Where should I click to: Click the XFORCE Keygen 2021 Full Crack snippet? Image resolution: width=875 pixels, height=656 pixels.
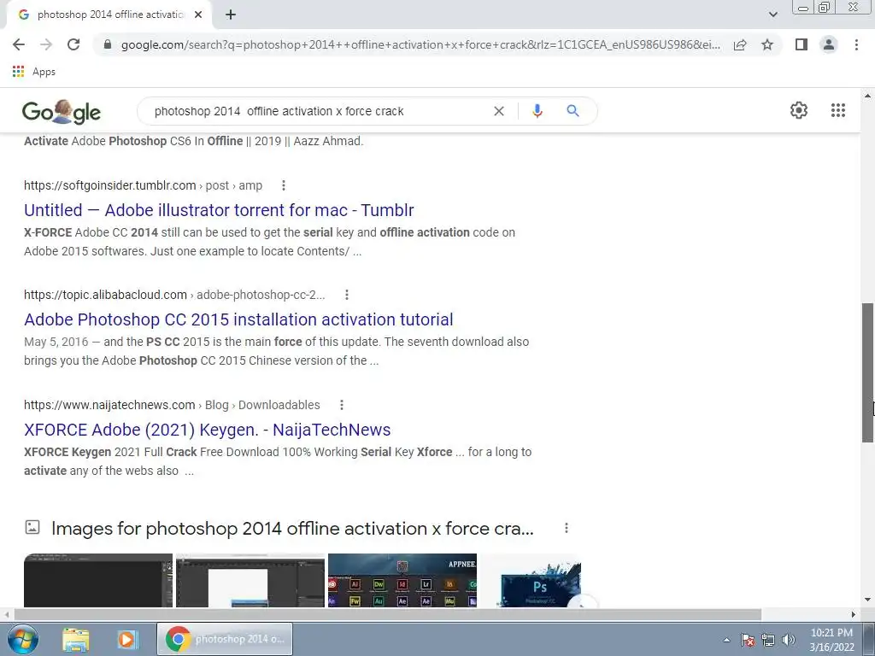[278, 461]
